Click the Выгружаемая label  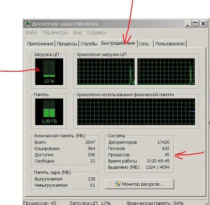pos(48,179)
